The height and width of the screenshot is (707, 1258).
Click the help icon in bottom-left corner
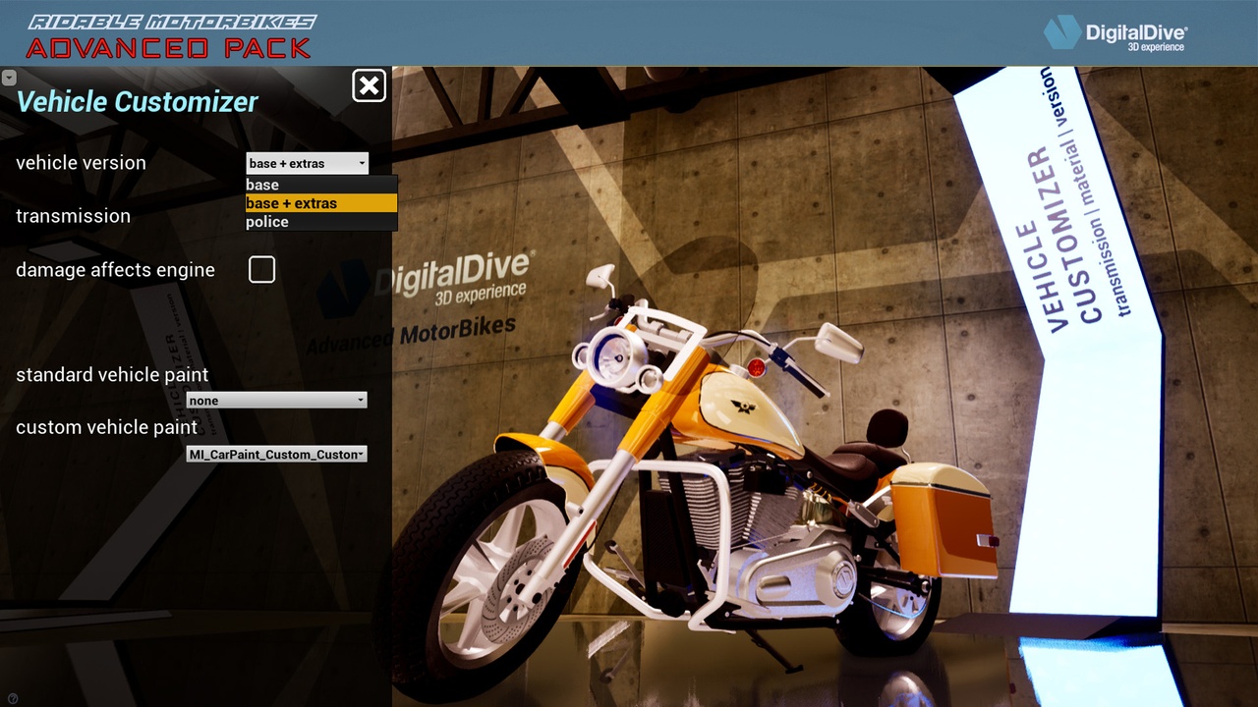click(x=13, y=698)
